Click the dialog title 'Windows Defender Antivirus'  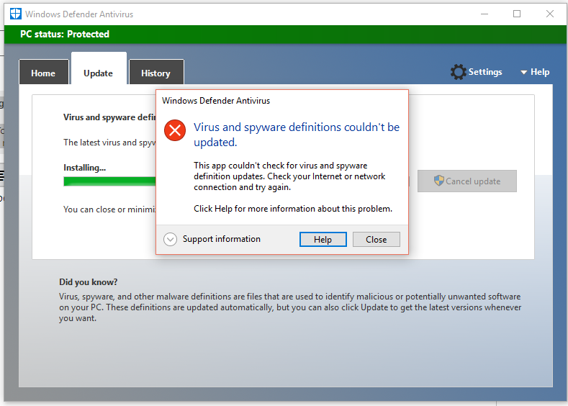[x=216, y=101]
